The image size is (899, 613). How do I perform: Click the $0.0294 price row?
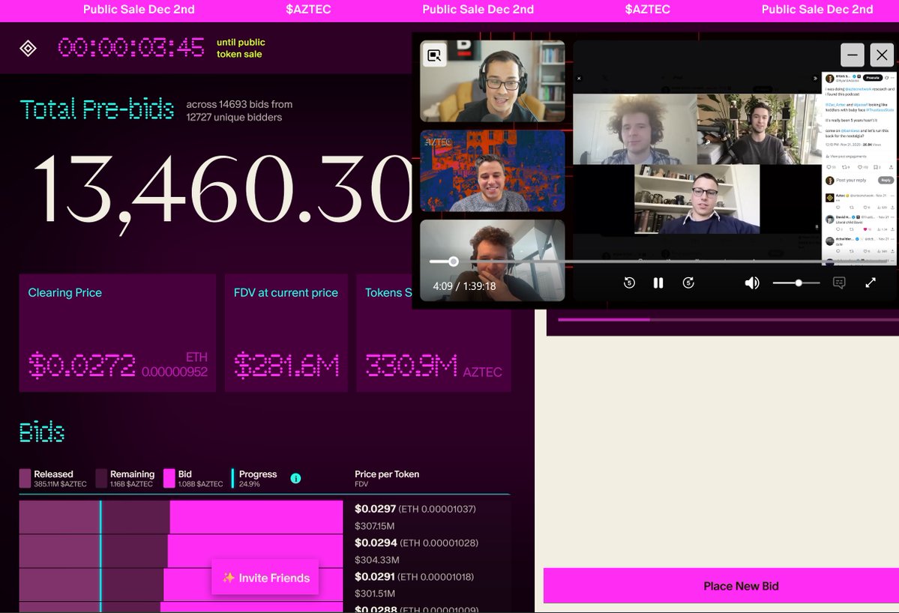[x=416, y=543]
